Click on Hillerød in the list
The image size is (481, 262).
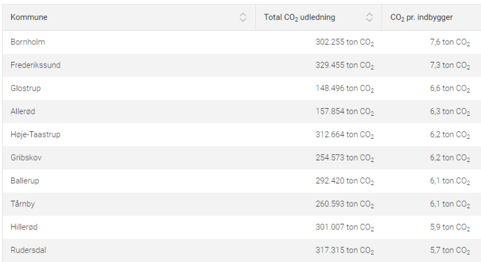(x=24, y=227)
